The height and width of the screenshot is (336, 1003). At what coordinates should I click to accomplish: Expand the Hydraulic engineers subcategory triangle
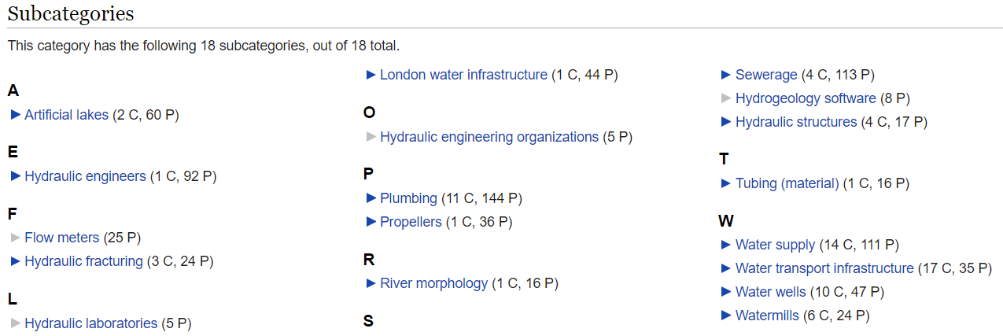[16, 176]
